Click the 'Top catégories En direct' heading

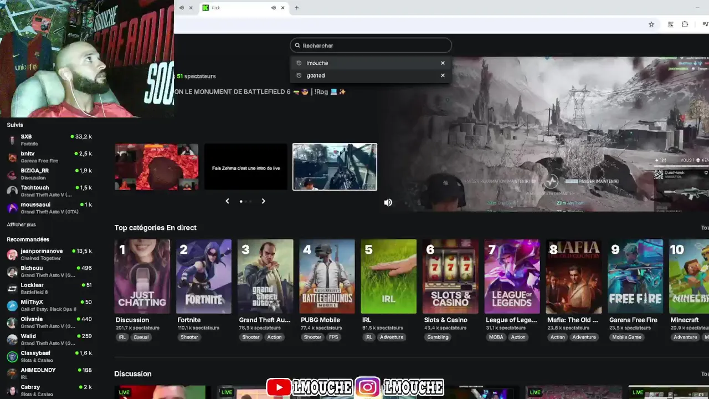point(155,228)
